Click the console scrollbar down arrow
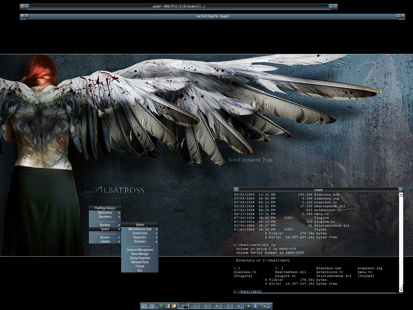413x310 pixels. [x=401, y=290]
